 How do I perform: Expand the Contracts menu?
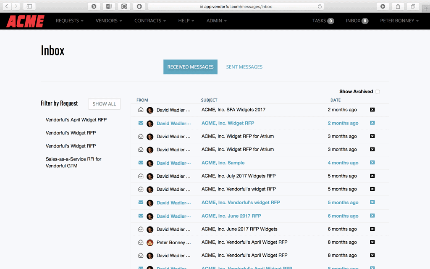tap(150, 21)
